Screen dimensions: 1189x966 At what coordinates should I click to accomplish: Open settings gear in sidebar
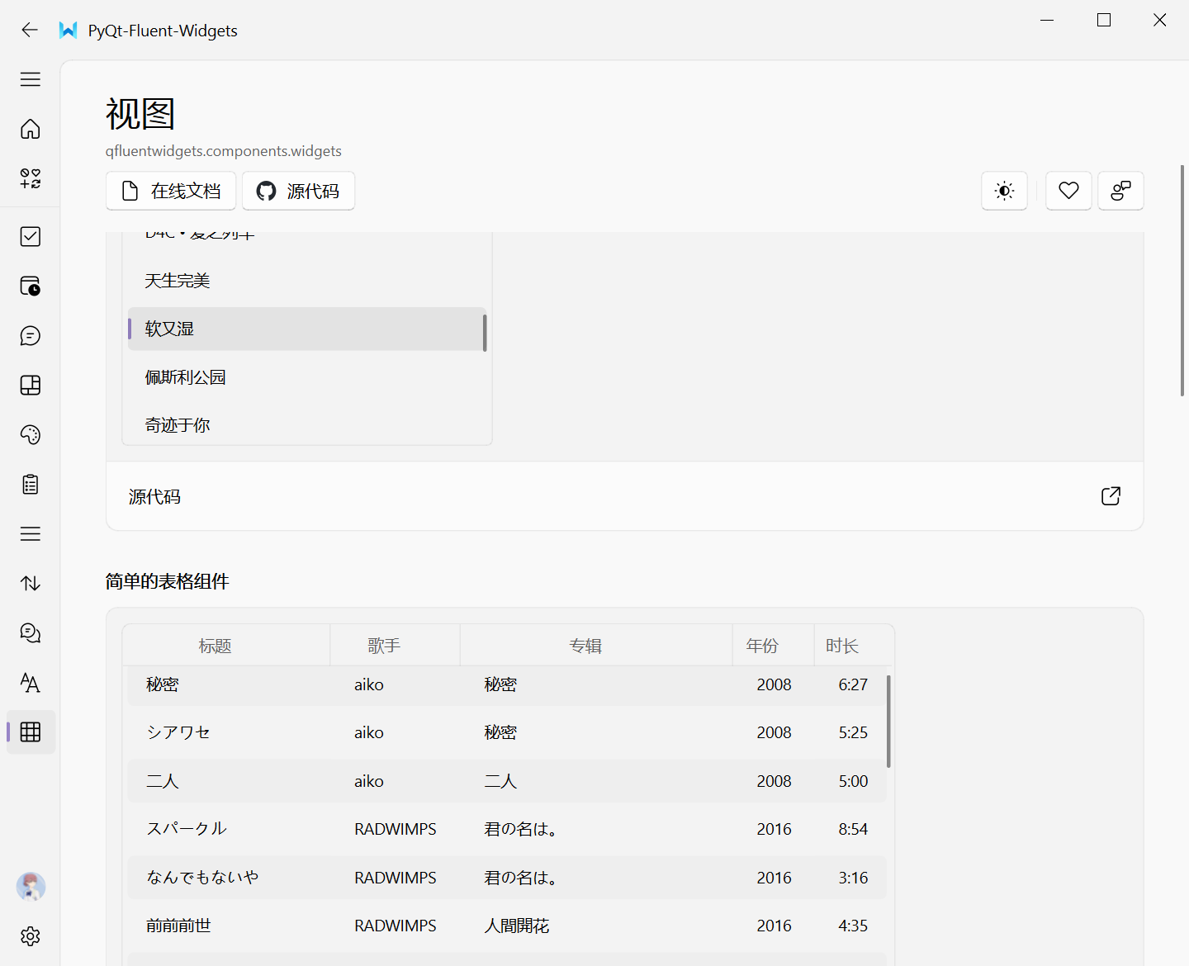tap(31, 936)
